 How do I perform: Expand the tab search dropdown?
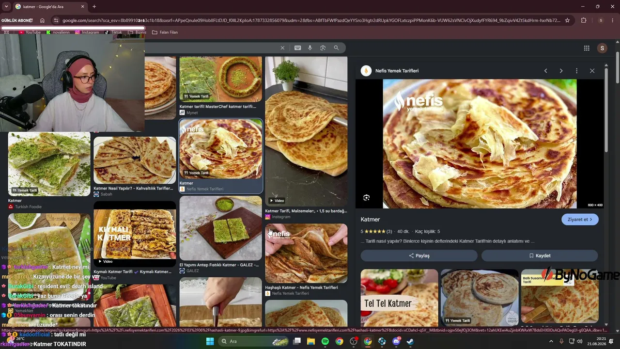coord(6,7)
